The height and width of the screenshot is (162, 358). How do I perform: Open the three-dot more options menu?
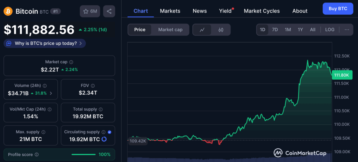pos(347,30)
